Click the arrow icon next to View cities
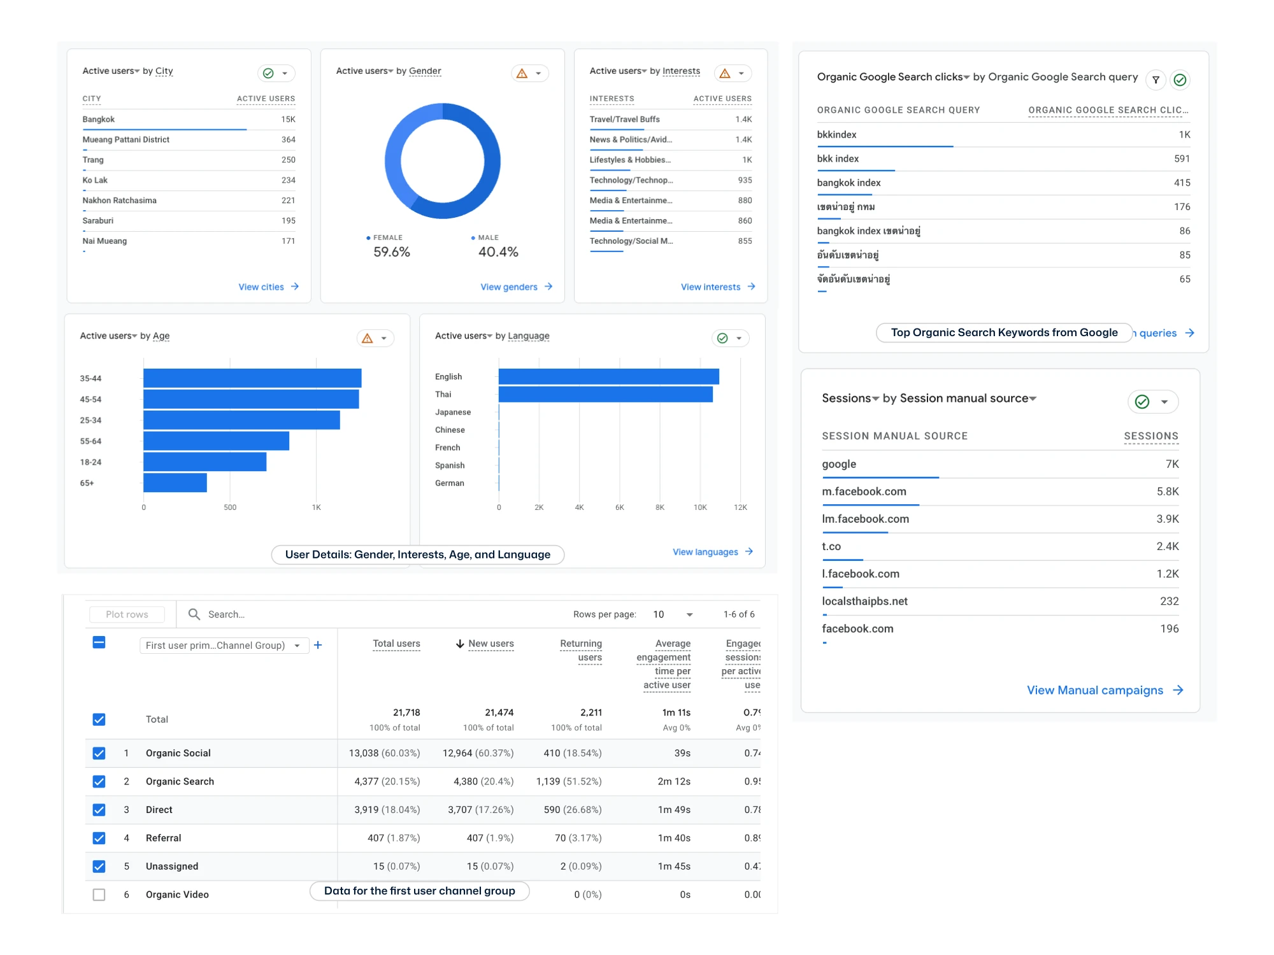Screen dimensions: 1274x955 pyautogui.click(x=295, y=286)
